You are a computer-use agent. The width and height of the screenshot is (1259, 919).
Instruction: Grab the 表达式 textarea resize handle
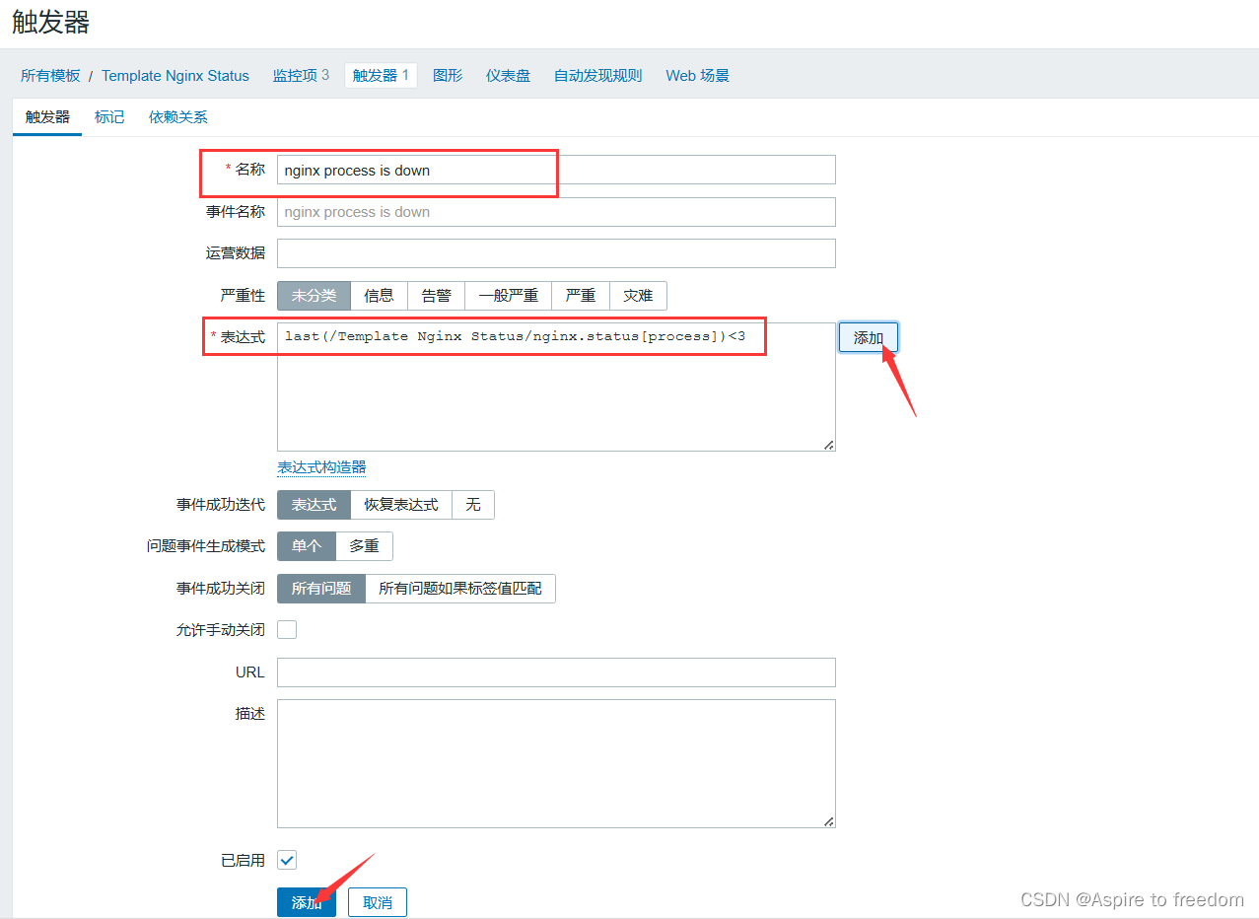(828, 445)
